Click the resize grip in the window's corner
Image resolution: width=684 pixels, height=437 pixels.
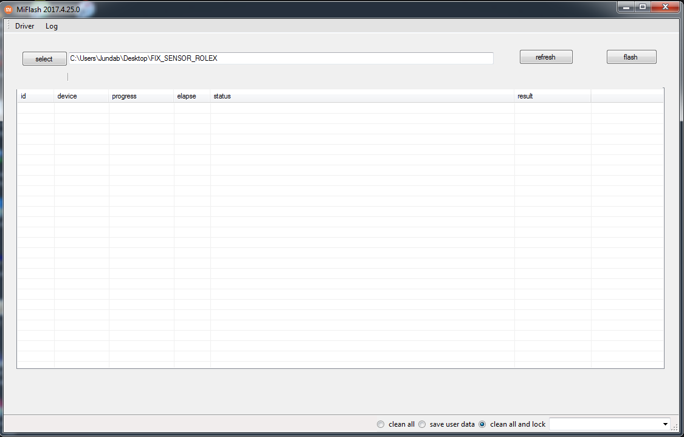click(675, 427)
